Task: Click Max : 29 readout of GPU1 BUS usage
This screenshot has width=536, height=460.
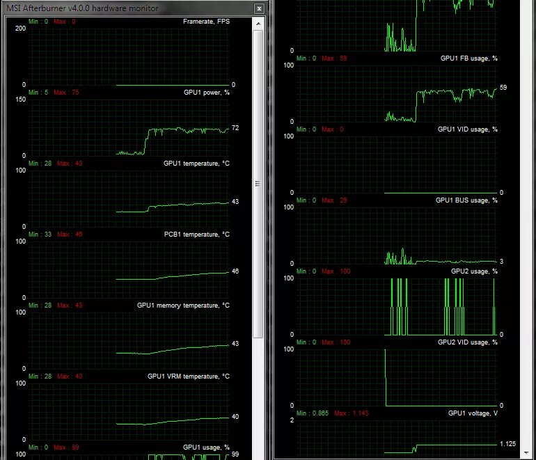Action: coord(334,200)
